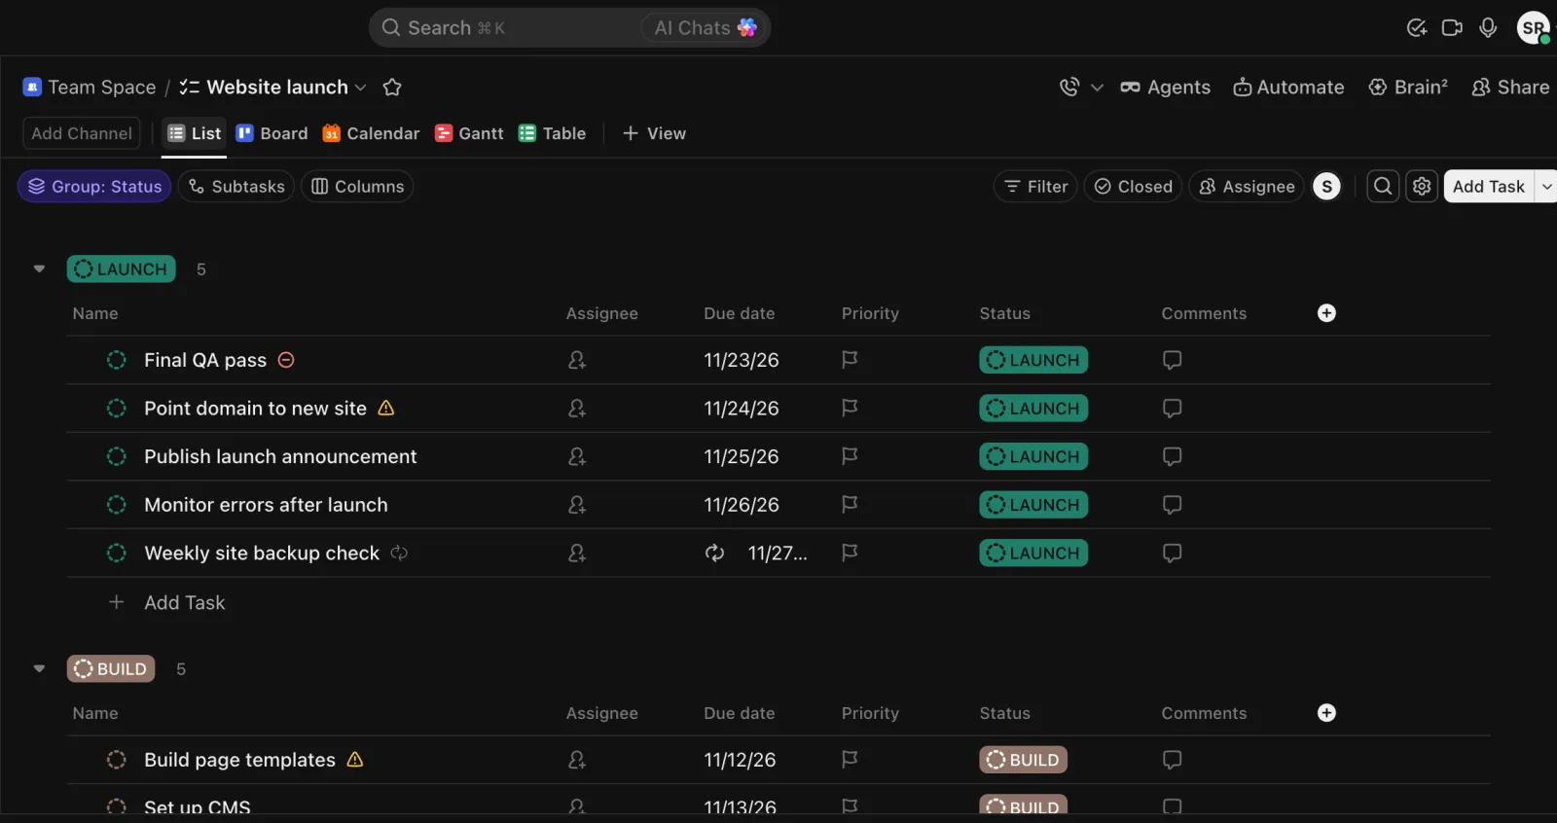Image resolution: width=1557 pixels, height=823 pixels.
Task: Click the LAUNCH status badge for Final QA pass
Action: pos(1033,360)
